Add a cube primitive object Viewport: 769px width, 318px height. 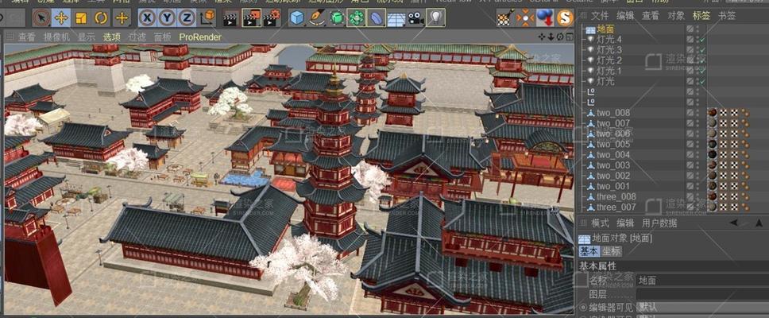pos(296,18)
